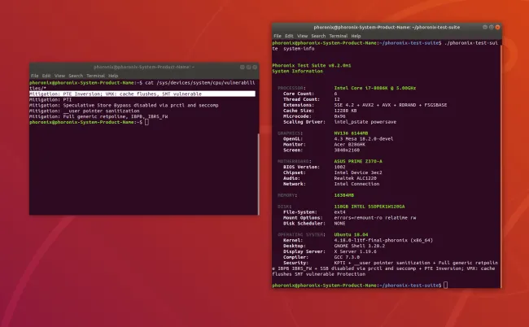Click '118GB INTEL SSDPEK1W120GA' disk text

[x=369, y=207]
